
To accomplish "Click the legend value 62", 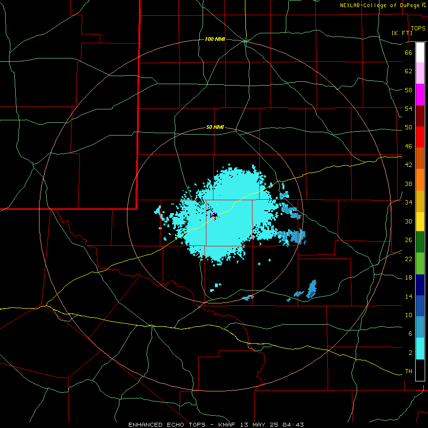I will pos(409,71).
